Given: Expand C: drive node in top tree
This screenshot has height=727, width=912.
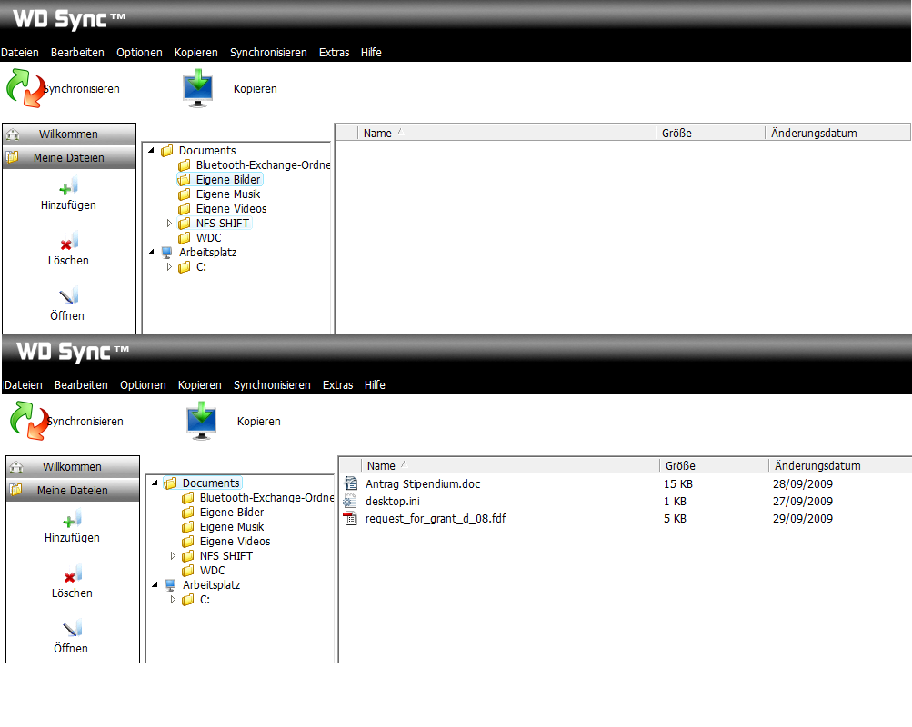Looking at the screenshot, I should pos(169,267).
